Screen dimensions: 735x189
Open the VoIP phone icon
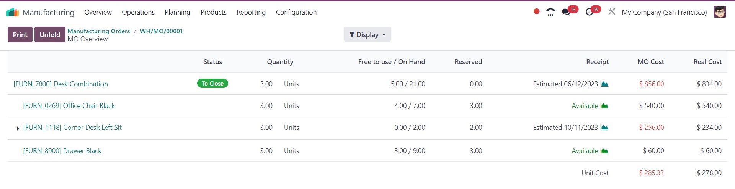pyautogui.click(x=550, y=12)
